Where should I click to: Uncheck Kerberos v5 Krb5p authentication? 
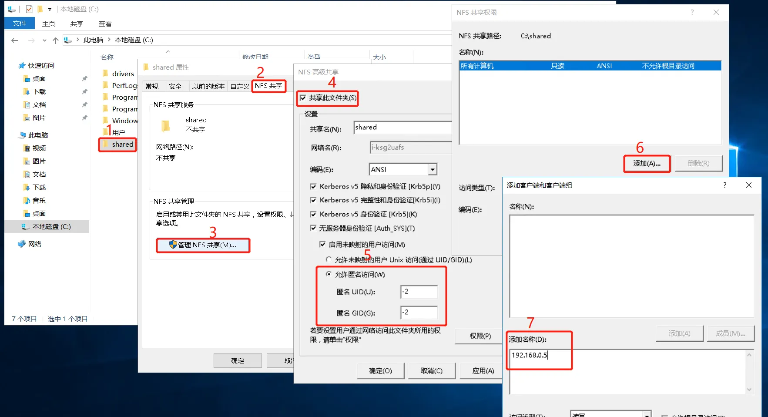click(313, 187)
